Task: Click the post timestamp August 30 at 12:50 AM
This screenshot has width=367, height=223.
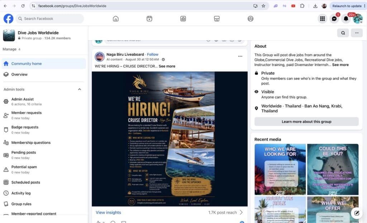Action: tap(142, 60)
